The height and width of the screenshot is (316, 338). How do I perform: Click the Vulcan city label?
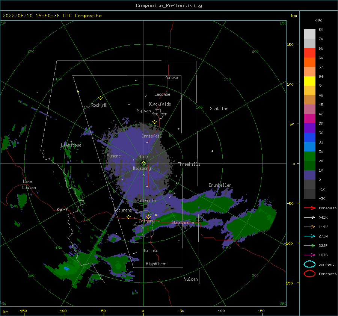click(191, 279)
